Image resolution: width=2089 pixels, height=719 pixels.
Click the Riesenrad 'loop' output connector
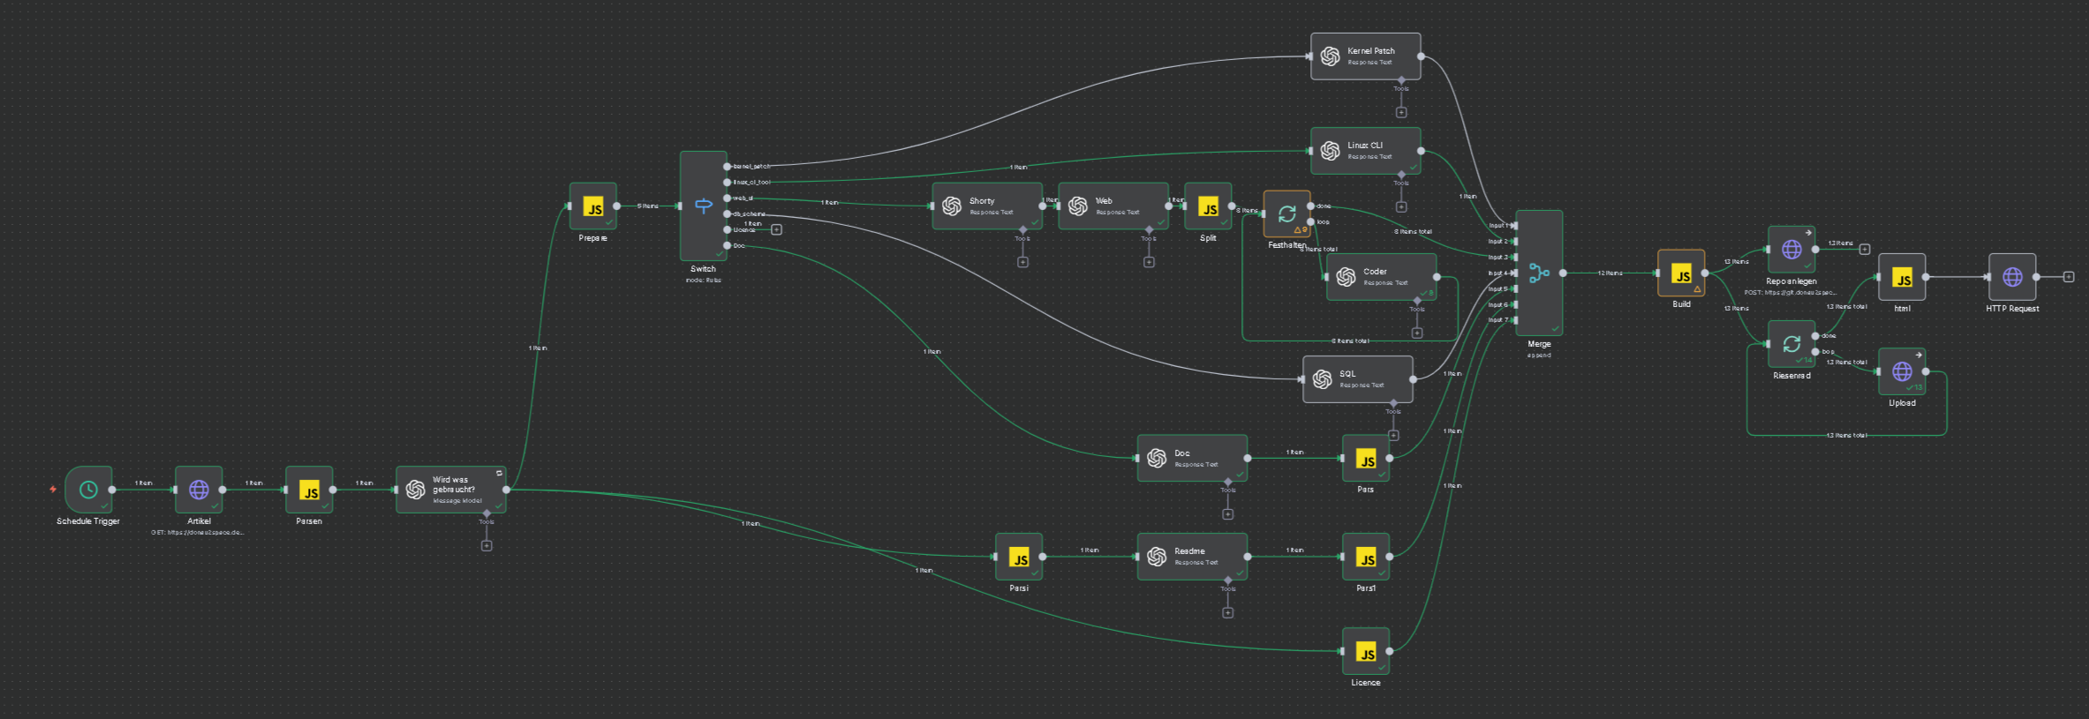tap(1816, 352)
